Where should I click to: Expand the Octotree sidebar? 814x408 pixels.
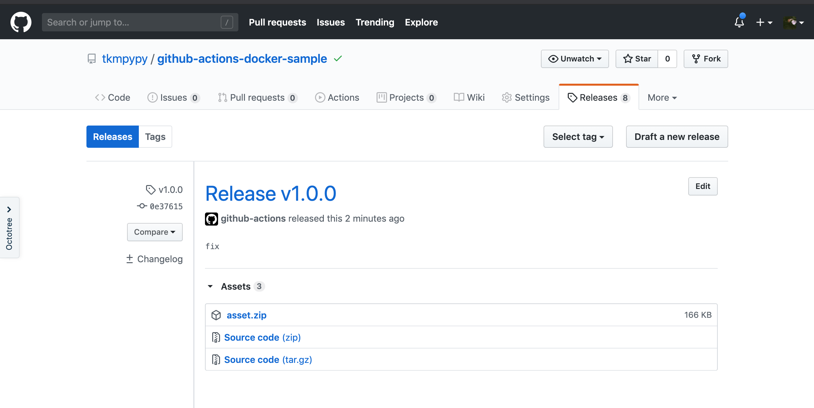tap(9, 228)
